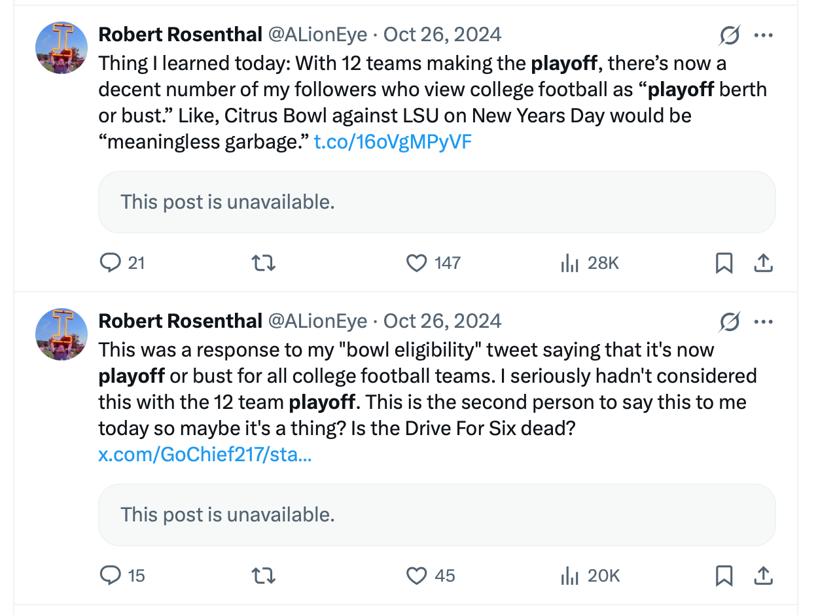Share the second tweet via share icon
Viewport: 818px width, 615px height.
763,576
